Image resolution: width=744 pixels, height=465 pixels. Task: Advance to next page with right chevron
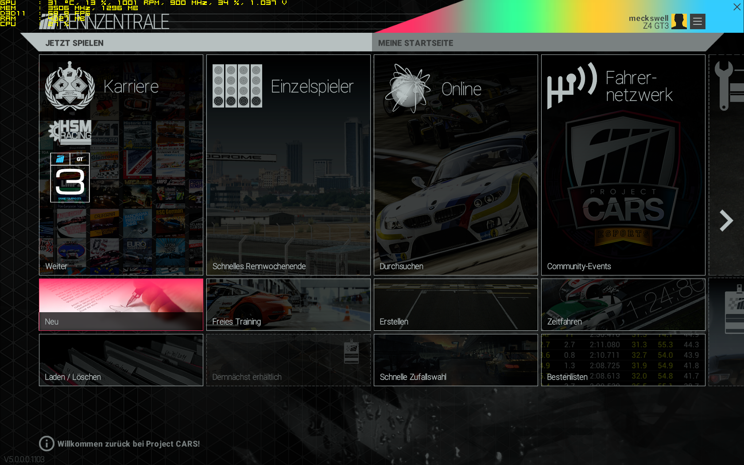pyautogui.click(x=726, y=221)
